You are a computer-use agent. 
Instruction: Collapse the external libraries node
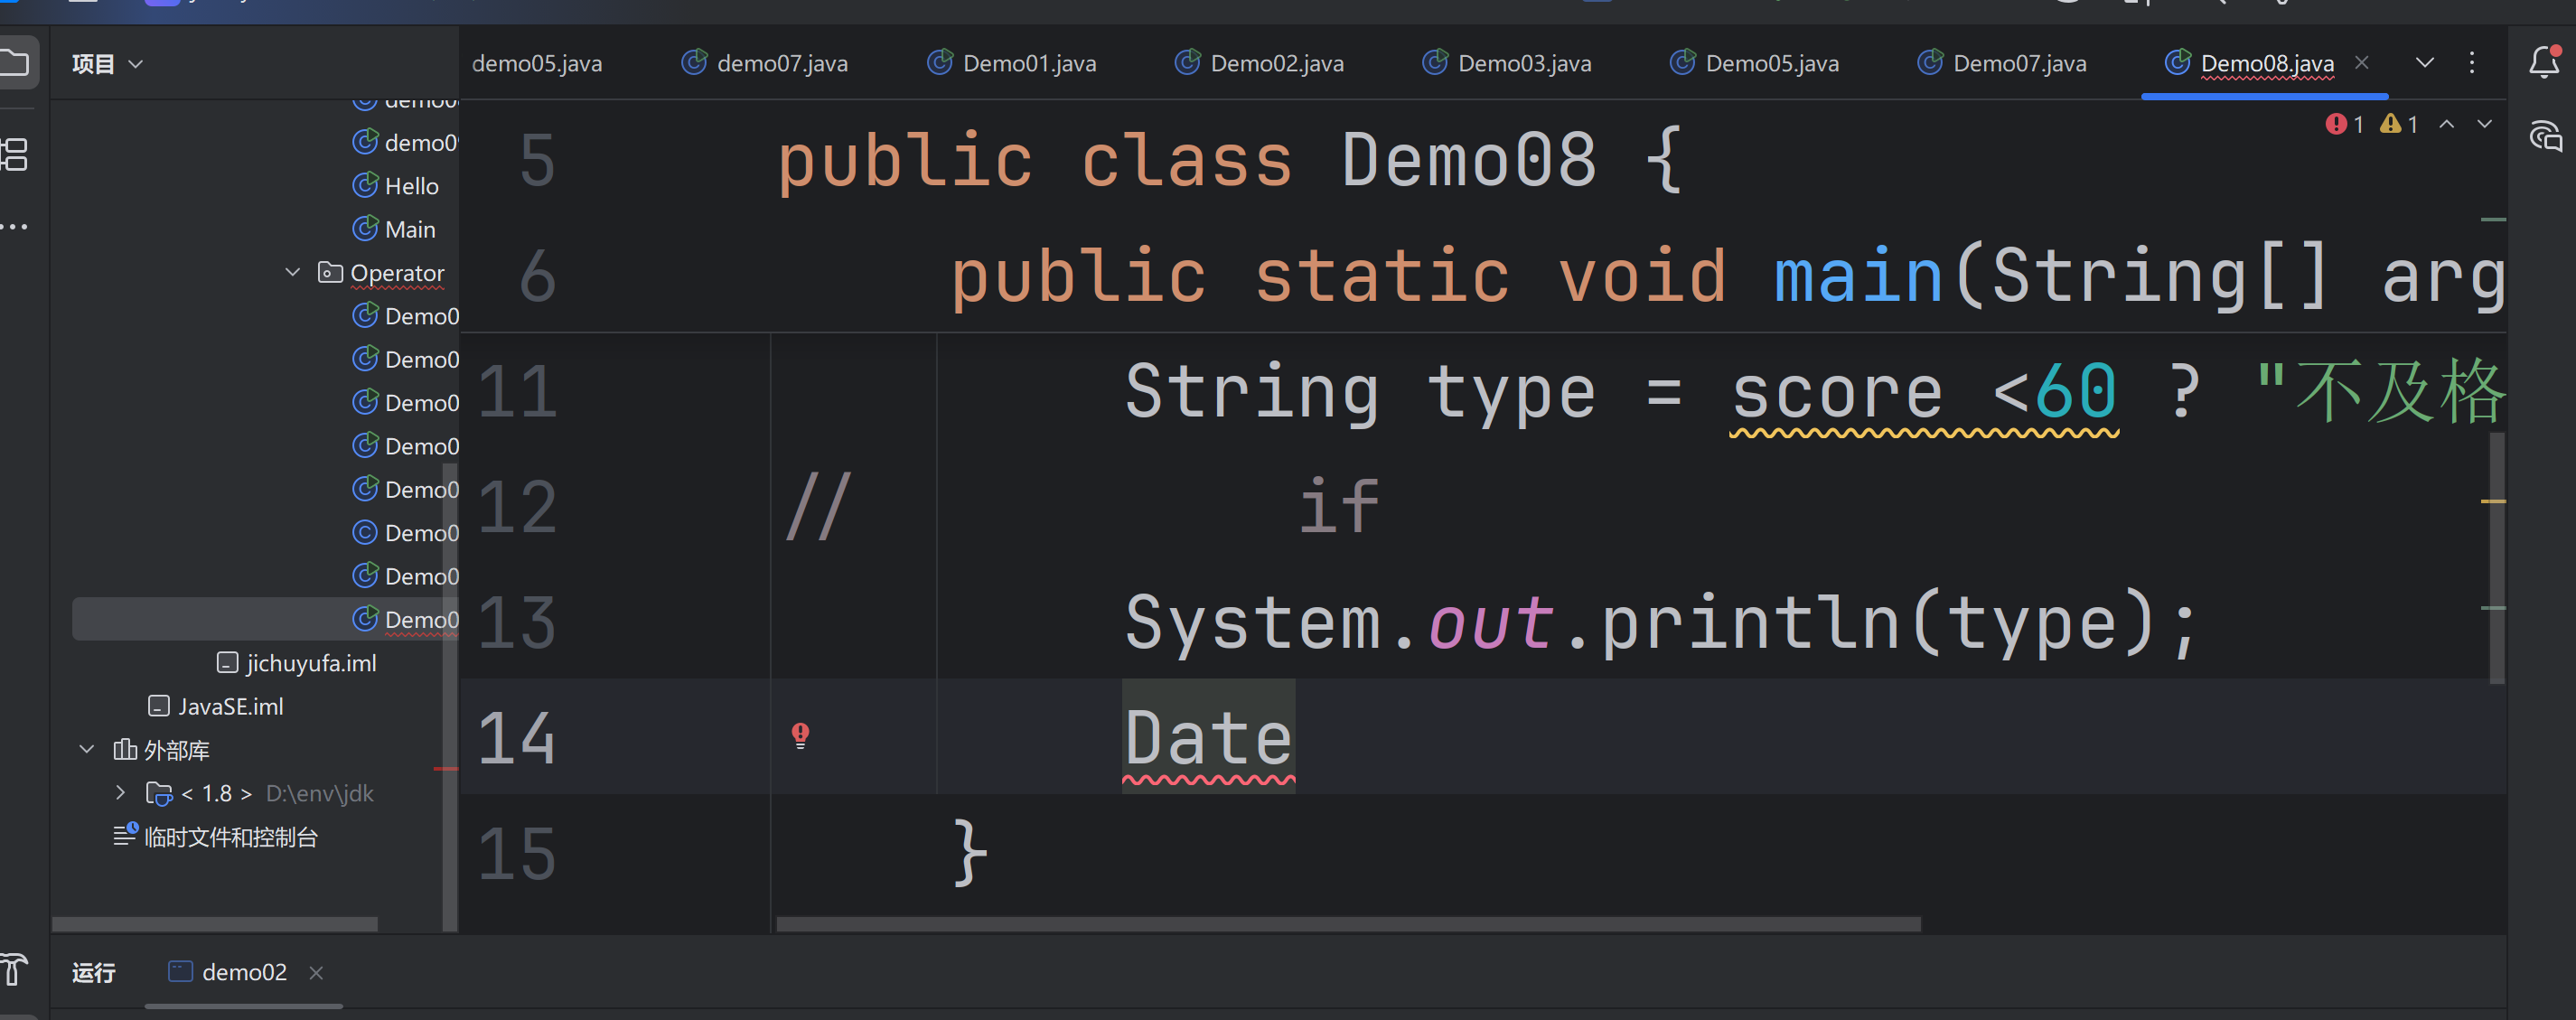coord(87,749)
